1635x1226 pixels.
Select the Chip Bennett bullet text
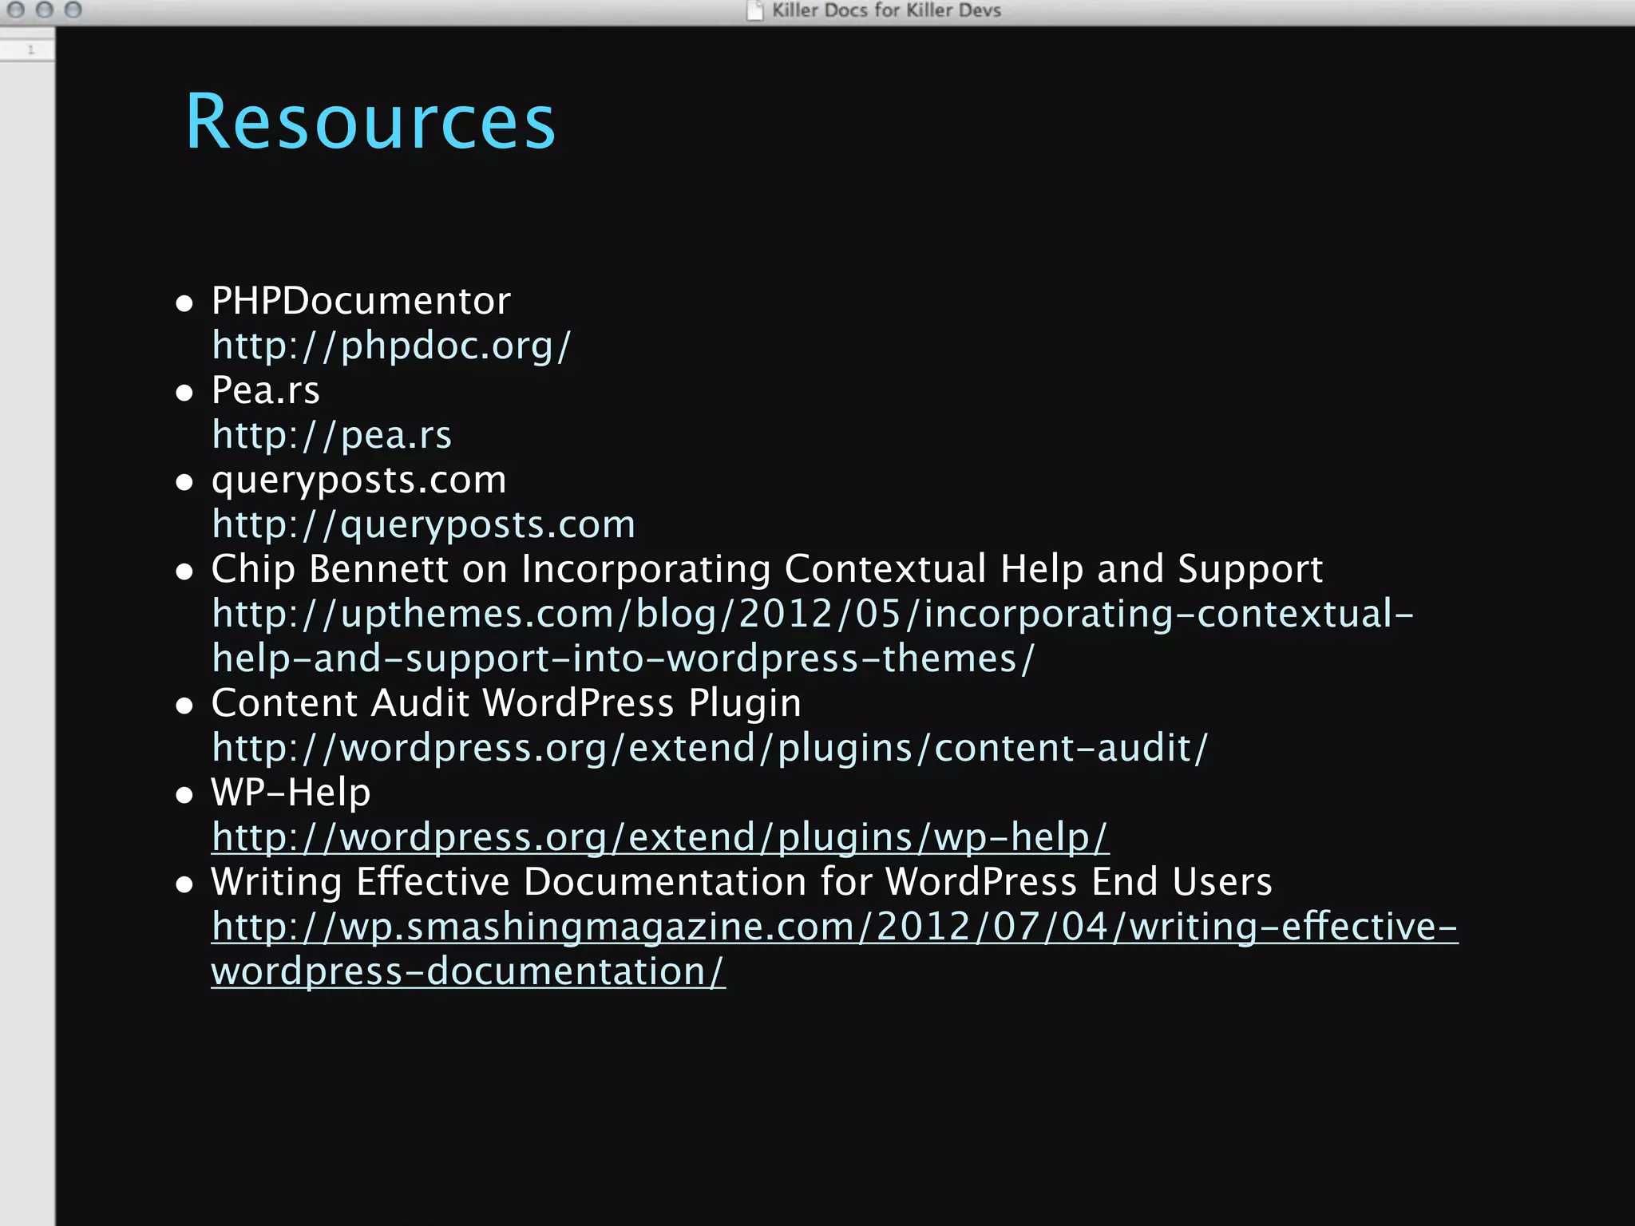point(767,569)
